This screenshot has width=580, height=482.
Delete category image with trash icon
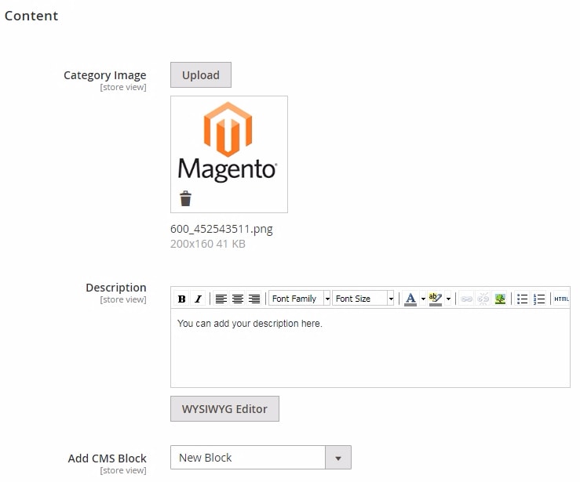[186, 199]
